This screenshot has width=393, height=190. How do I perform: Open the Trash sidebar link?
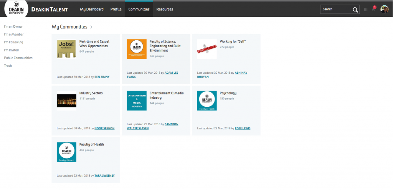point(8,66)
